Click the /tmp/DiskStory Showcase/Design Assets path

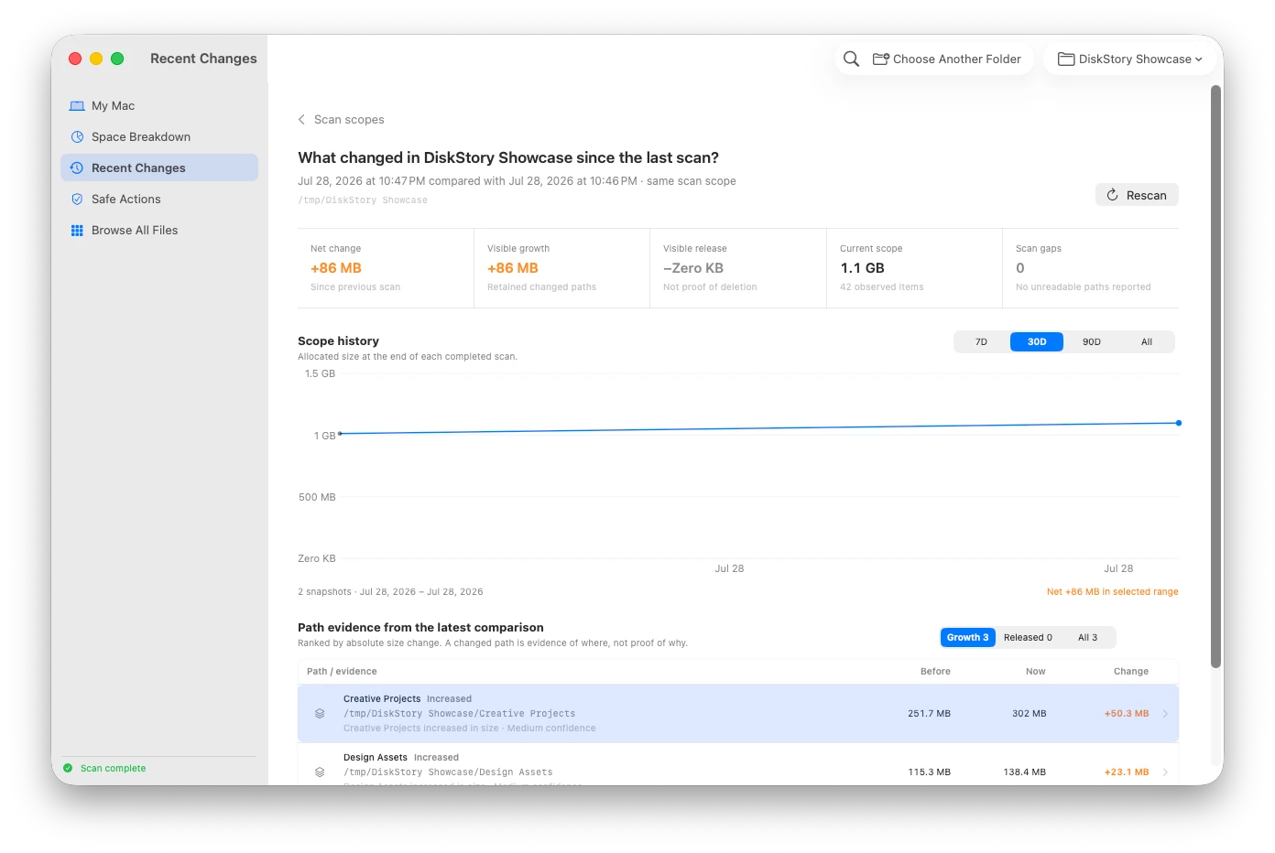(x=448, y=772)
